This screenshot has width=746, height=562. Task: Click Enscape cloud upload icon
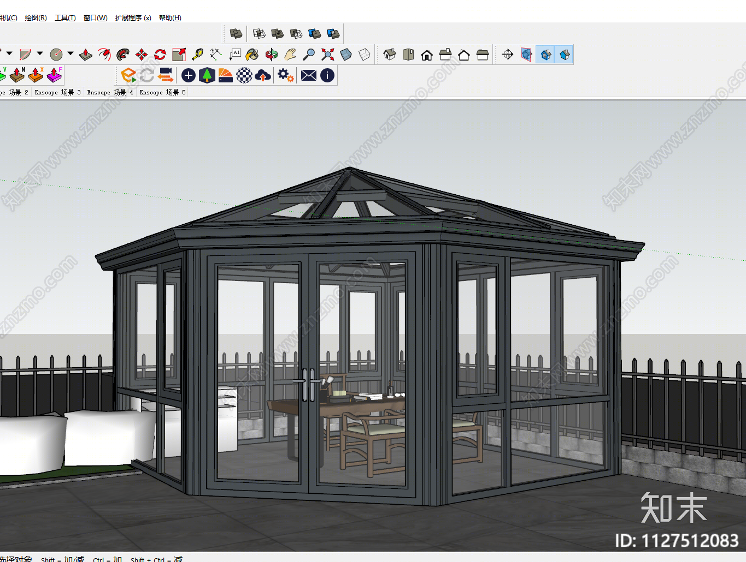point(263,75)
